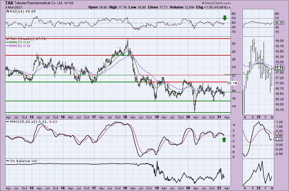This screenshot has height=191, width=289.
Task: Click the 16.25 price axis label
Action: 279,99
